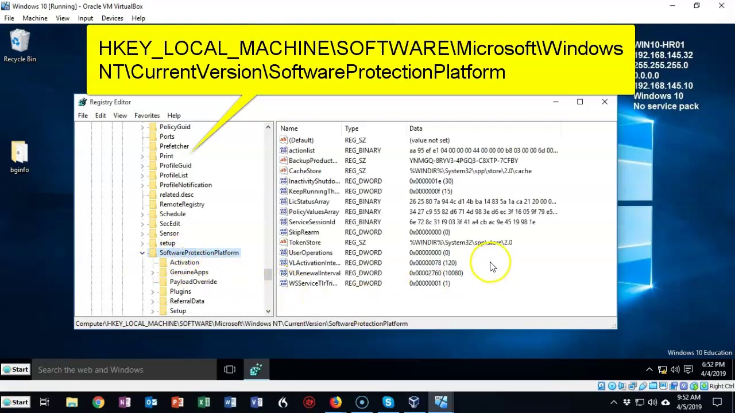Viewport: 735px width, 413px height.
Task: Select the ServiceSessionId value name
Action: click(x=312, y=222)
